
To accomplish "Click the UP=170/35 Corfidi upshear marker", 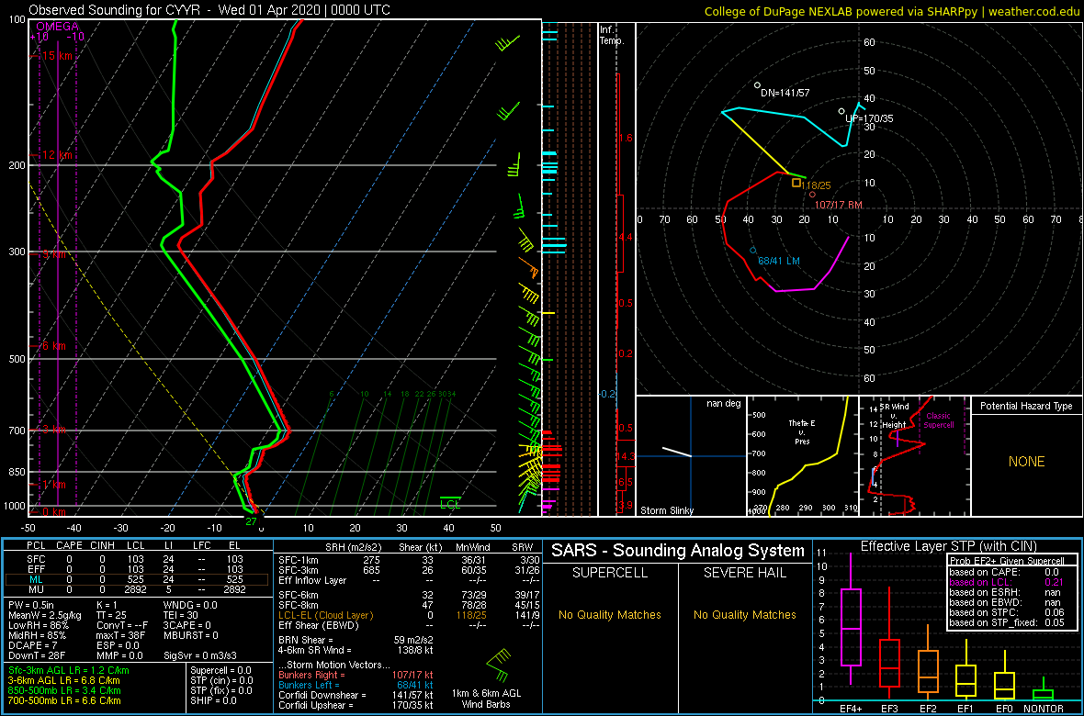I will (x=841, y=111).
